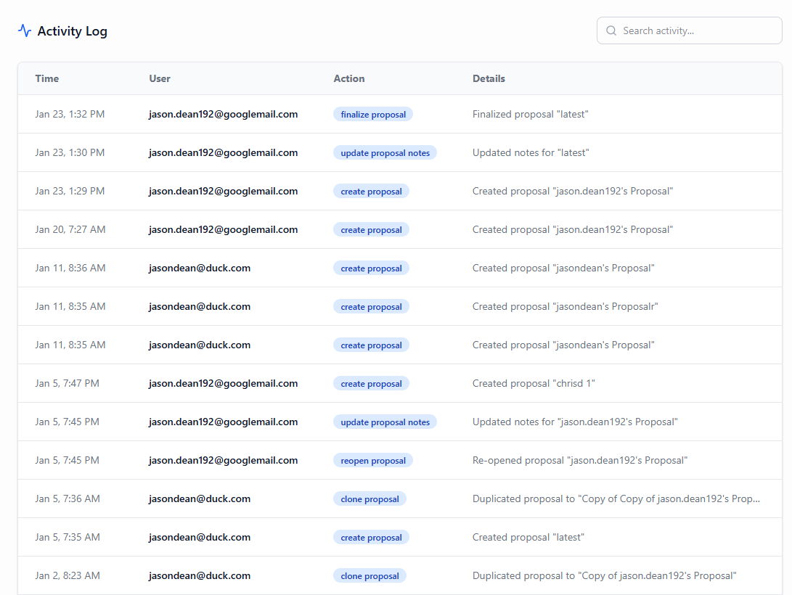The image size is (792, 595).
Task: Click details text containing "jasondean's Proposalr"
Action: tap(565, 307)
